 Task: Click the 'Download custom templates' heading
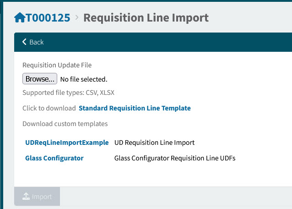click(x=65, y=124)
